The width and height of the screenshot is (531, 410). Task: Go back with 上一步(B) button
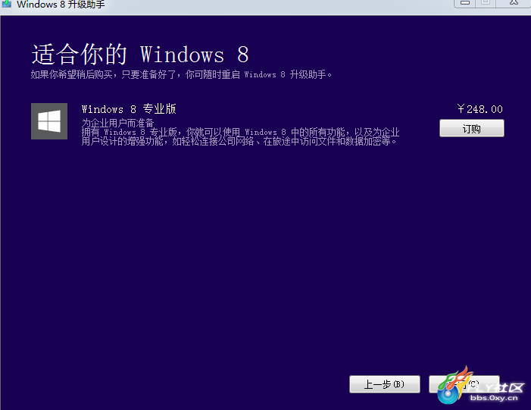pos(385,384)
